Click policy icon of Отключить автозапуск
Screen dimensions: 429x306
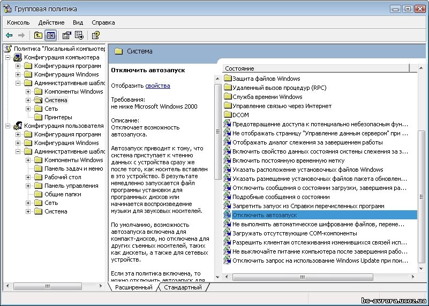(228, 215)
